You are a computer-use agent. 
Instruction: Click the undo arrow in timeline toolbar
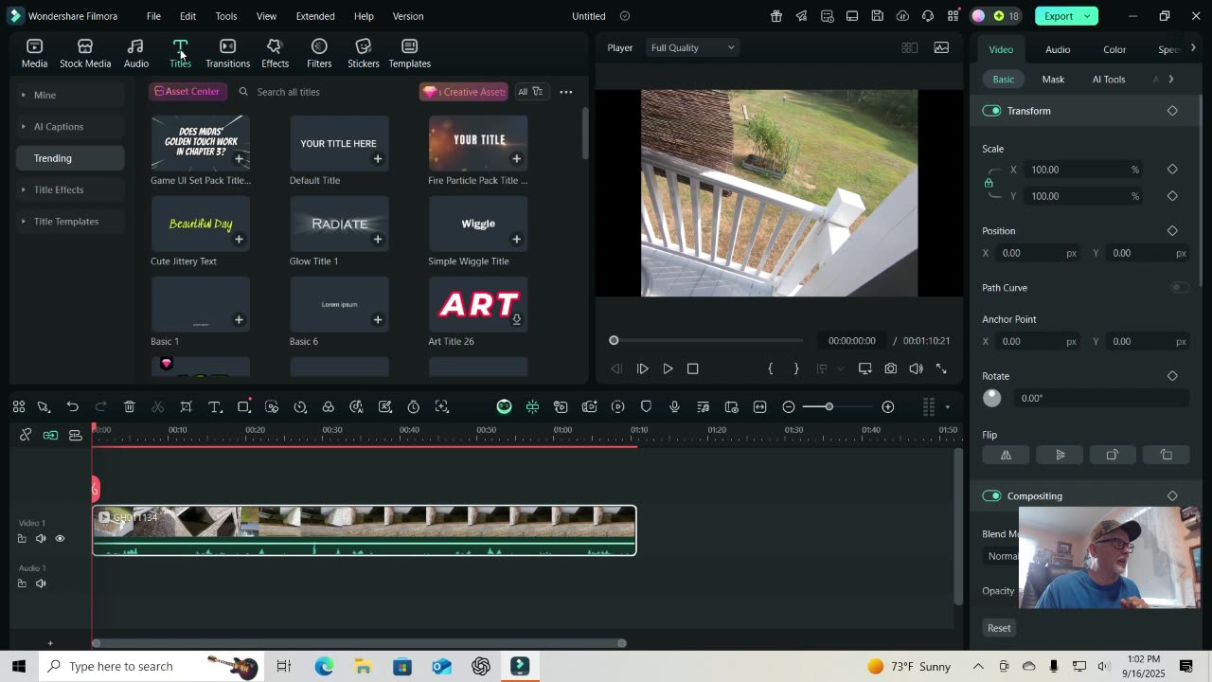pos(72,406)
